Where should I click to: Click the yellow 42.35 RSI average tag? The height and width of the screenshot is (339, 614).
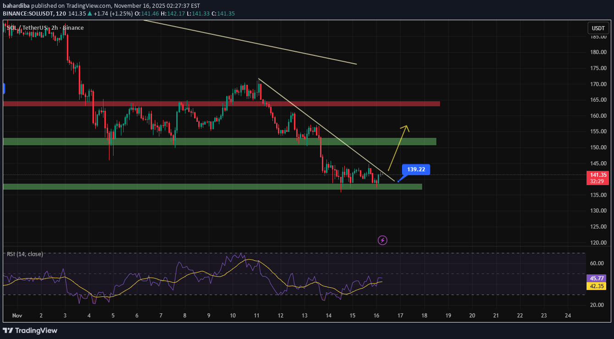click(x=597, y=286)
